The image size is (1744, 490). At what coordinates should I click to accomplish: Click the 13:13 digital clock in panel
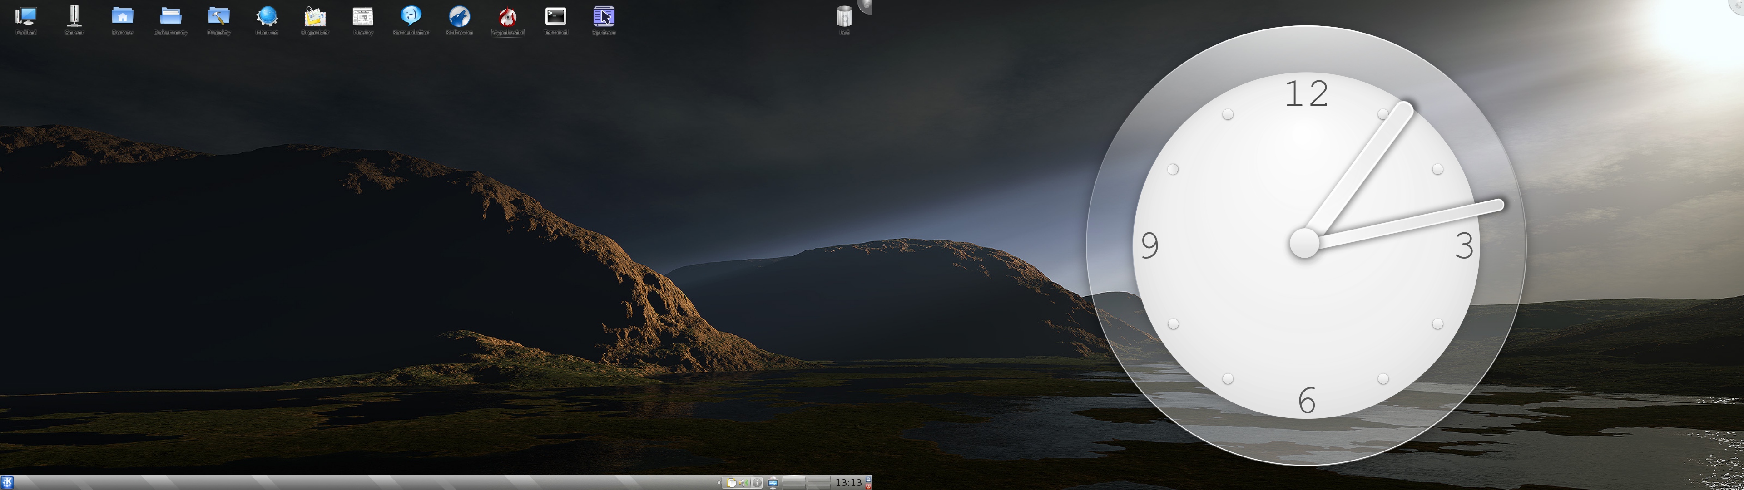pyautogui.click(x=848, y=483)
